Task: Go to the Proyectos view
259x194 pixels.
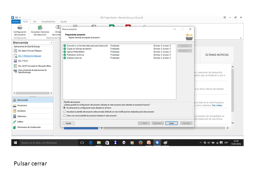Action: tap(33, 106)
